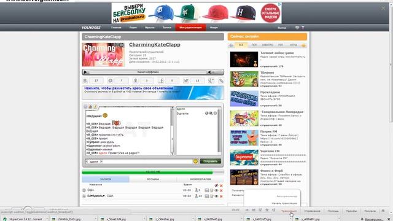
Task: Share channel on VKontakte icon
Action: coord(85,80)
